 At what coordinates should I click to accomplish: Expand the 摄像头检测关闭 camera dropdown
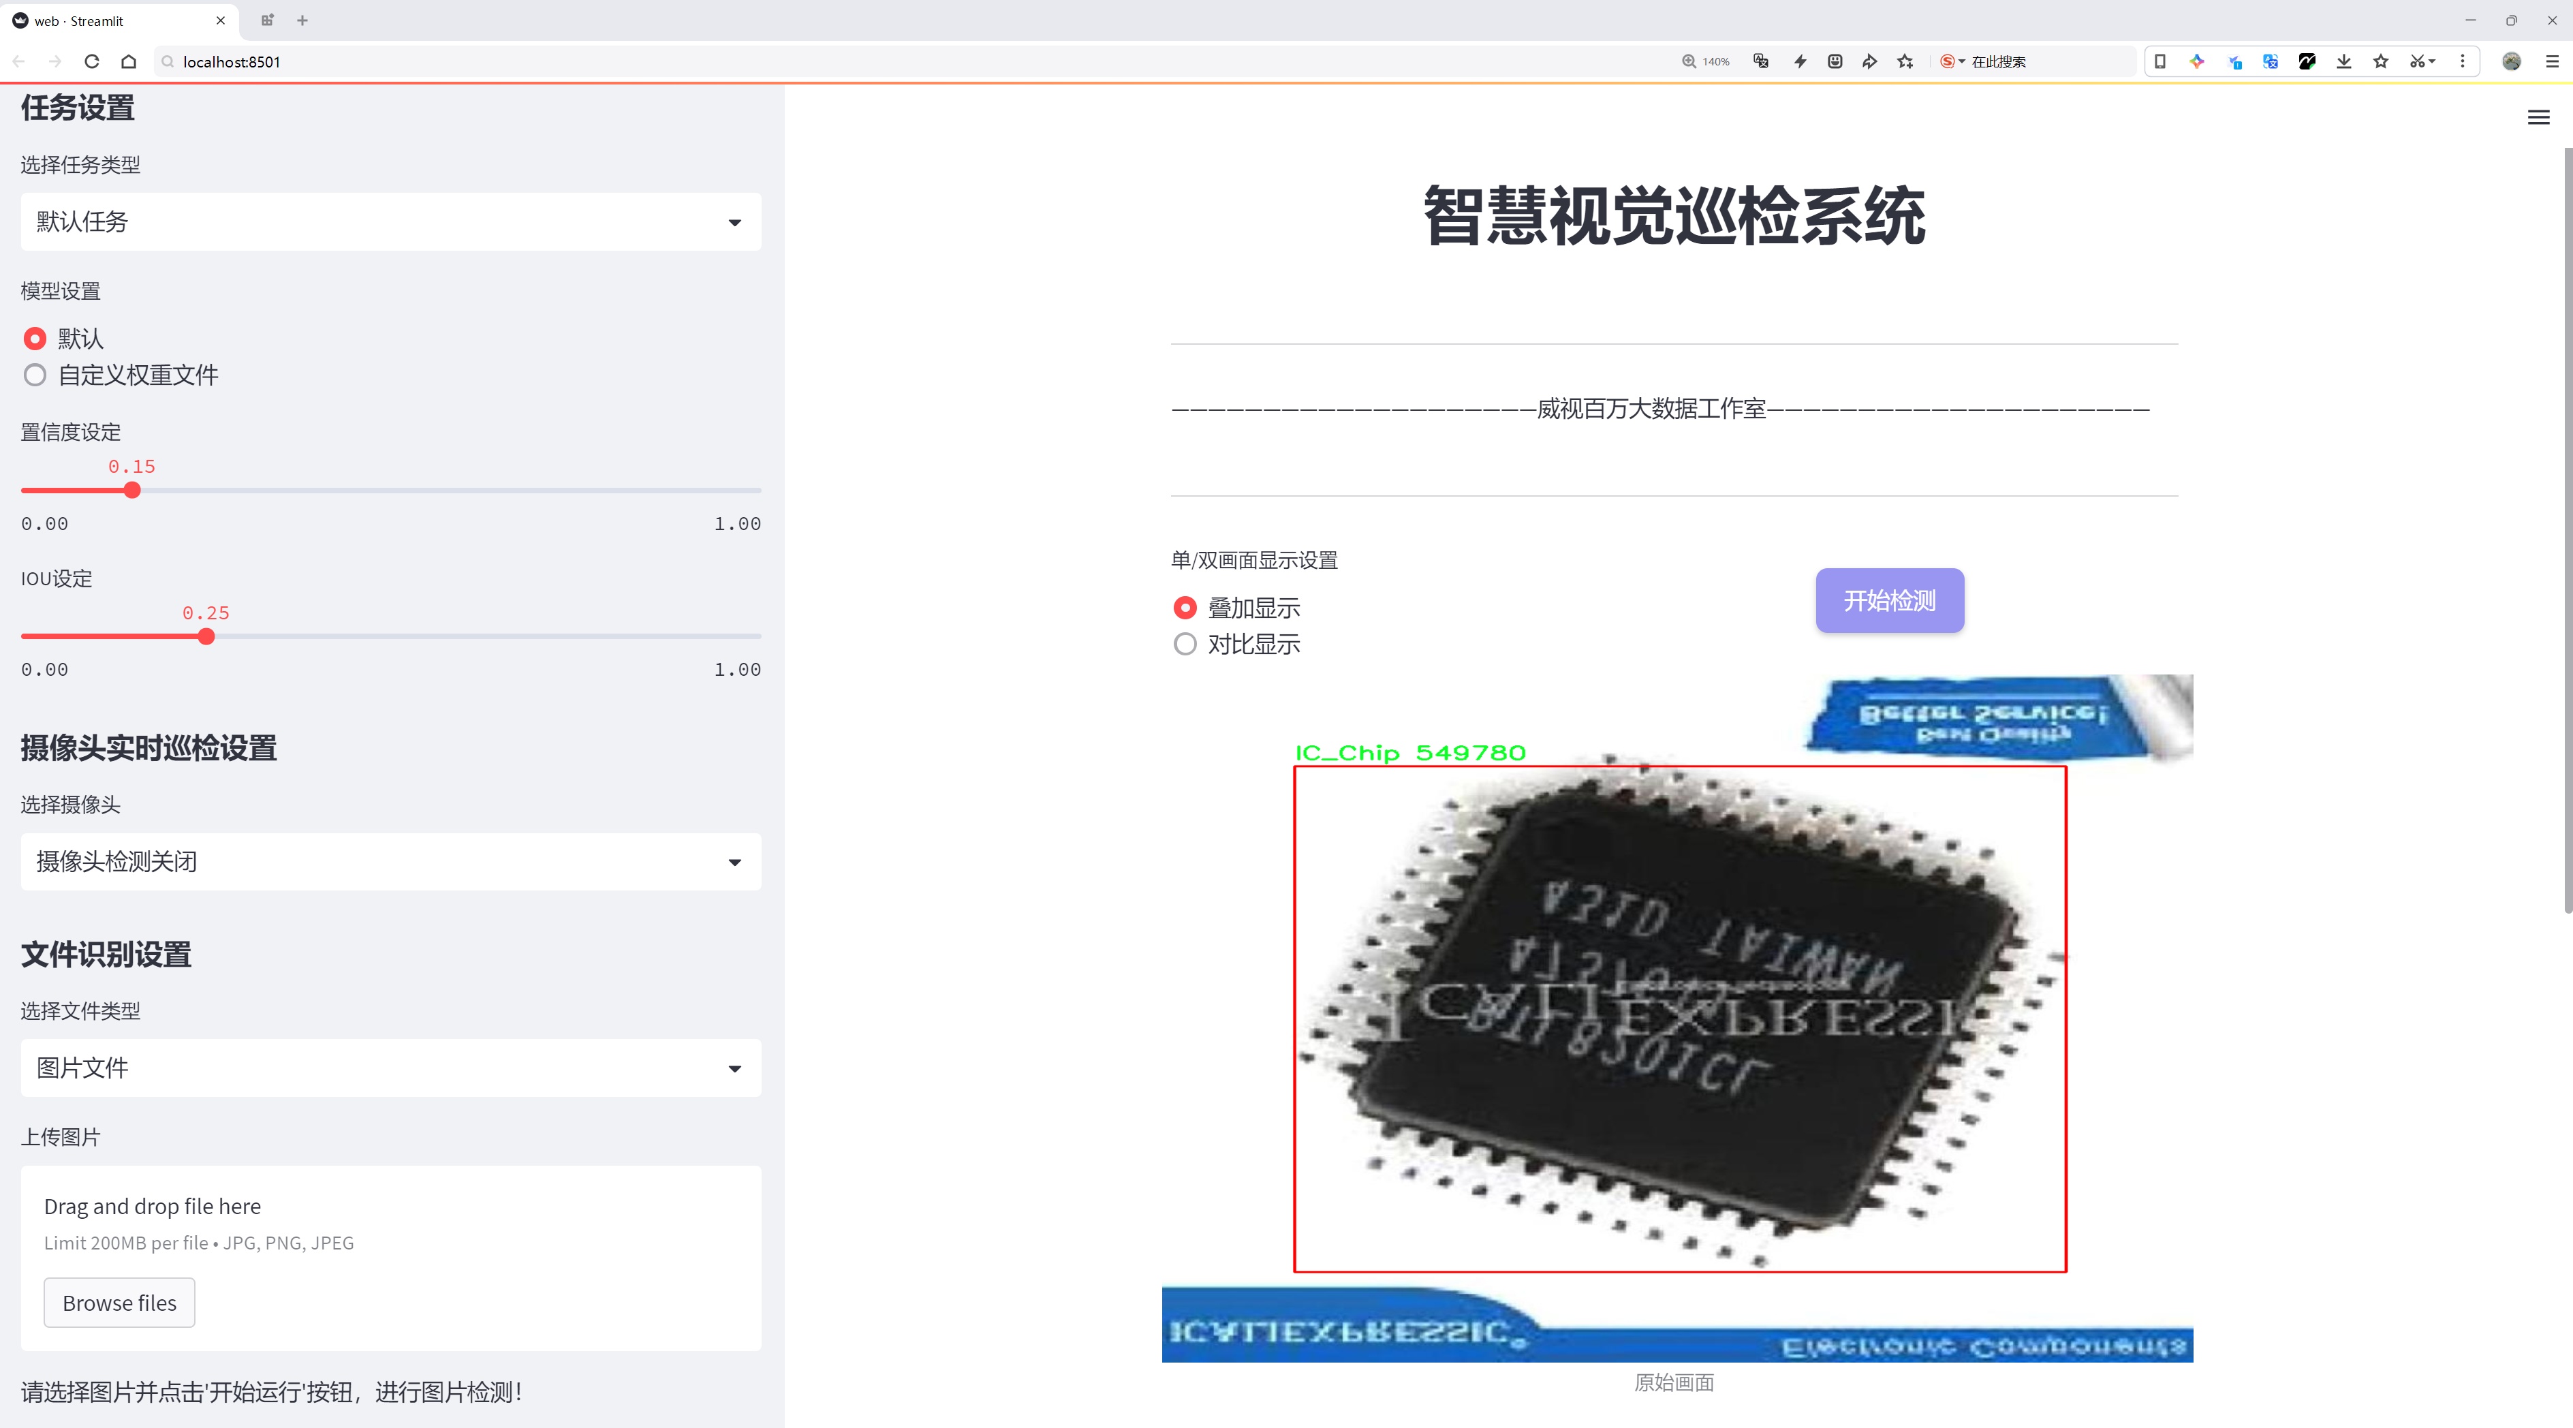[x=390, y=862]
